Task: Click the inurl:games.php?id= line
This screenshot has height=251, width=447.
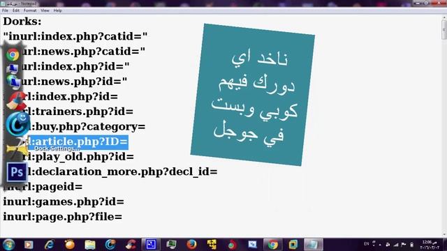Action: click(64, 201)
